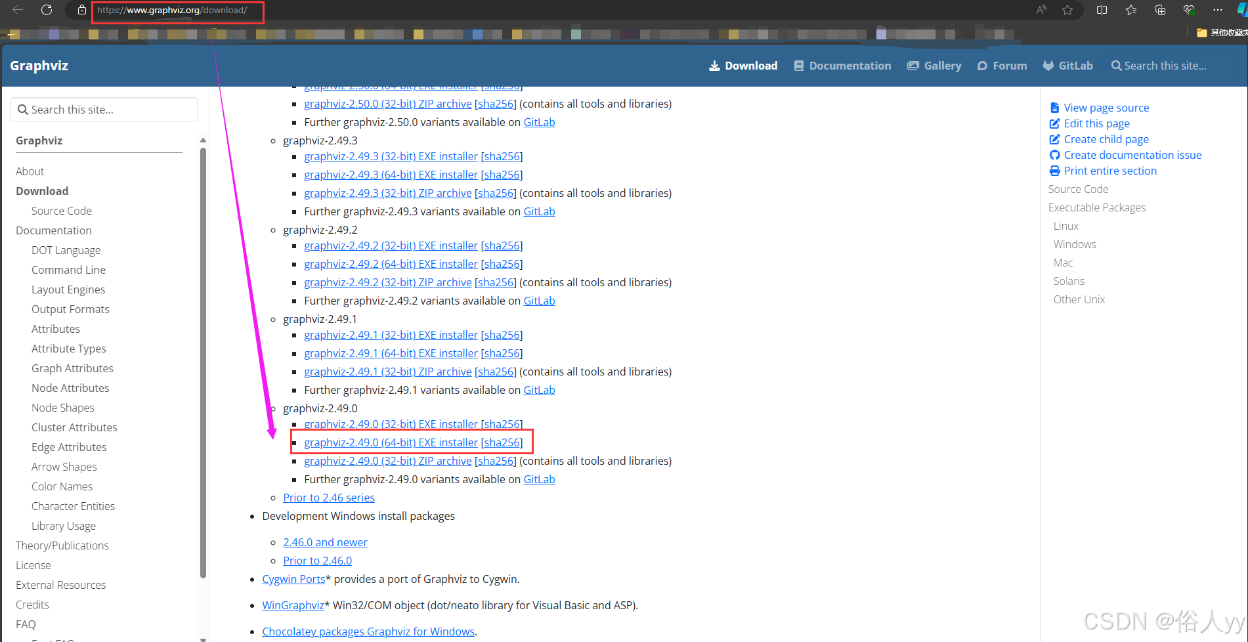Click the Documentation book icon

point(799,66)
